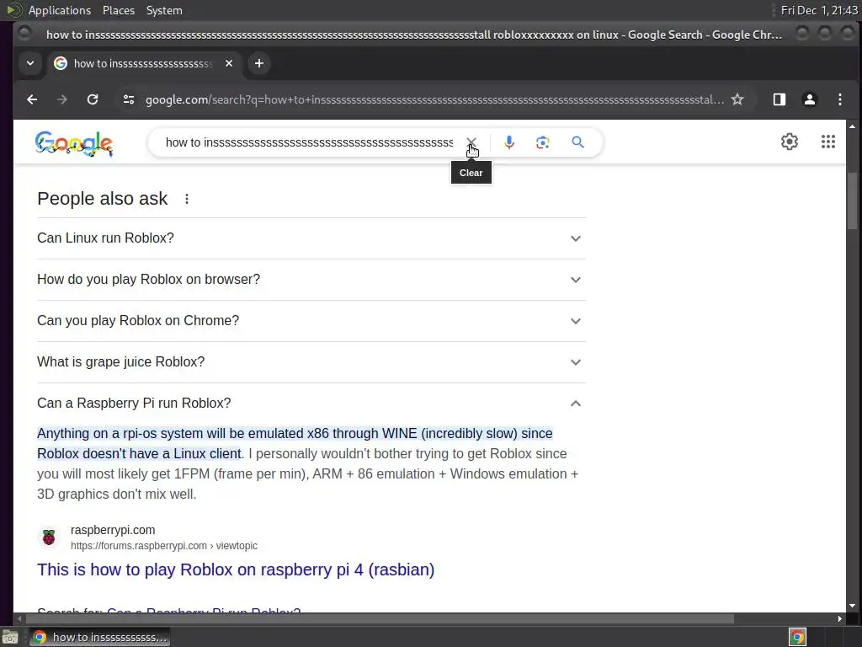Click the browser address bar URL
This screenshot has height=647, width=862.
click(434, 99)
